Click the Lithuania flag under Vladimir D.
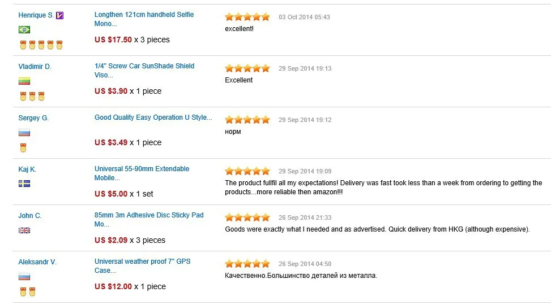 pyautogui.click(x=24, y=81)
